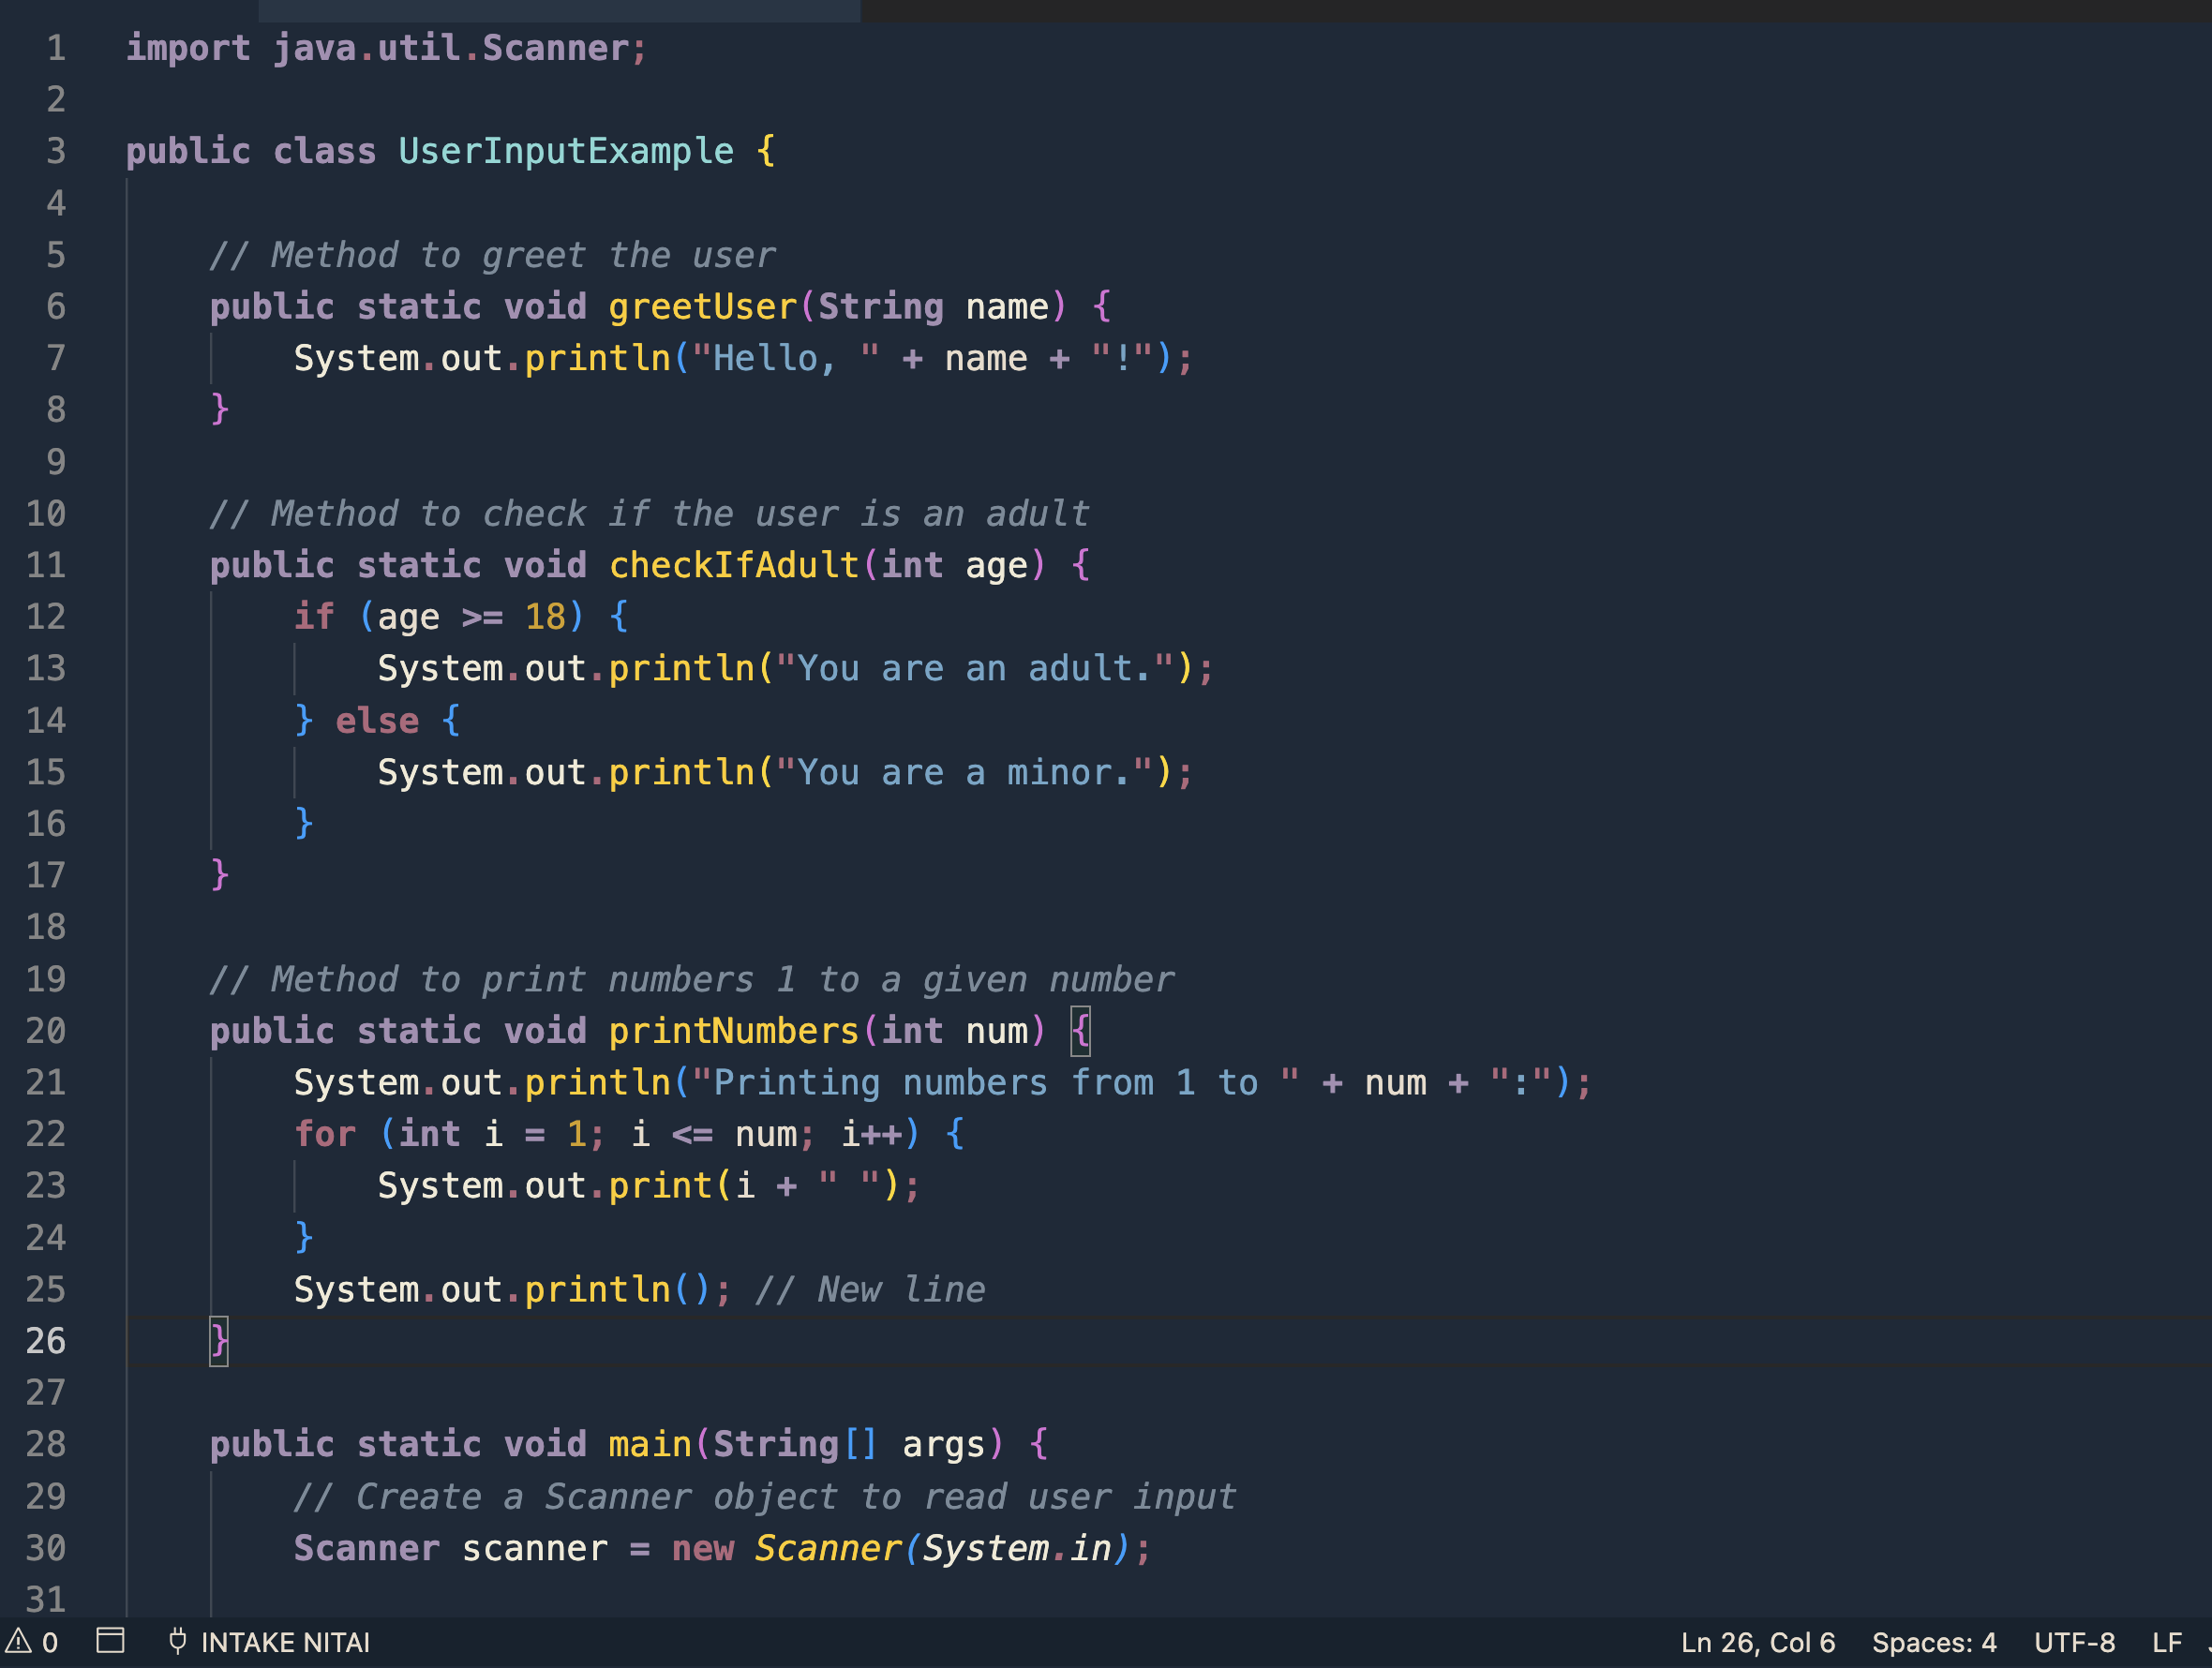
Task: Open Go to Line via Ln 26, Col 6
Action: pos(1757,1642)
